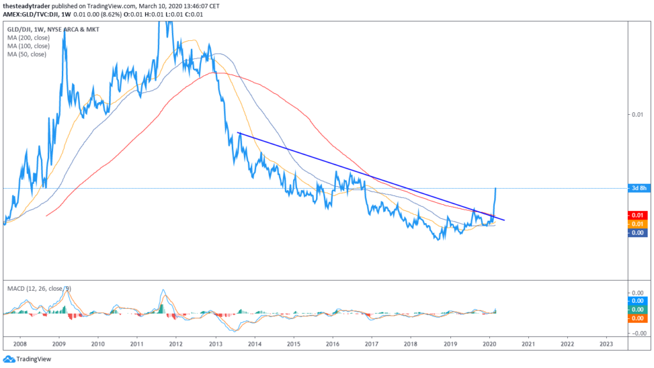Click the 2023 label on time axis
654x368 pixels.
point(606,344)
